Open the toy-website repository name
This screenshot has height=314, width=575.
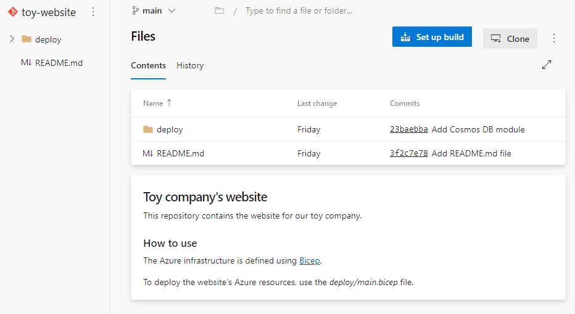[x=48, y=12]
